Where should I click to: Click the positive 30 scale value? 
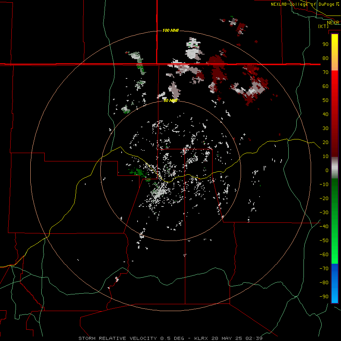(325, 128)
